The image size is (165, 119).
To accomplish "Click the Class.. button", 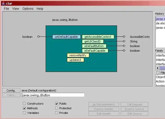I will pos(11,95).
